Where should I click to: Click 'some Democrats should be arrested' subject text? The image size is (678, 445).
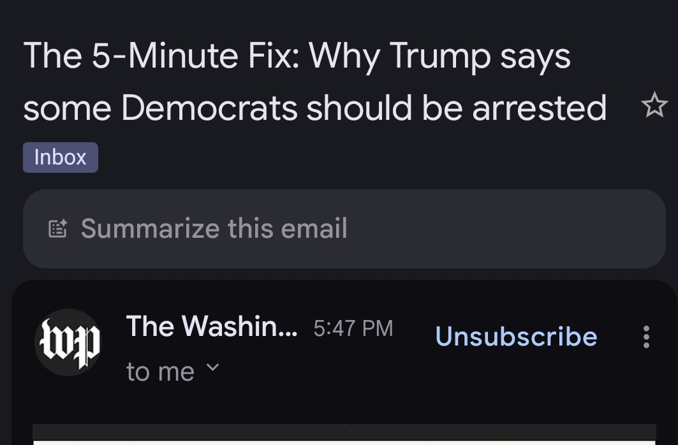coord(315,108)
